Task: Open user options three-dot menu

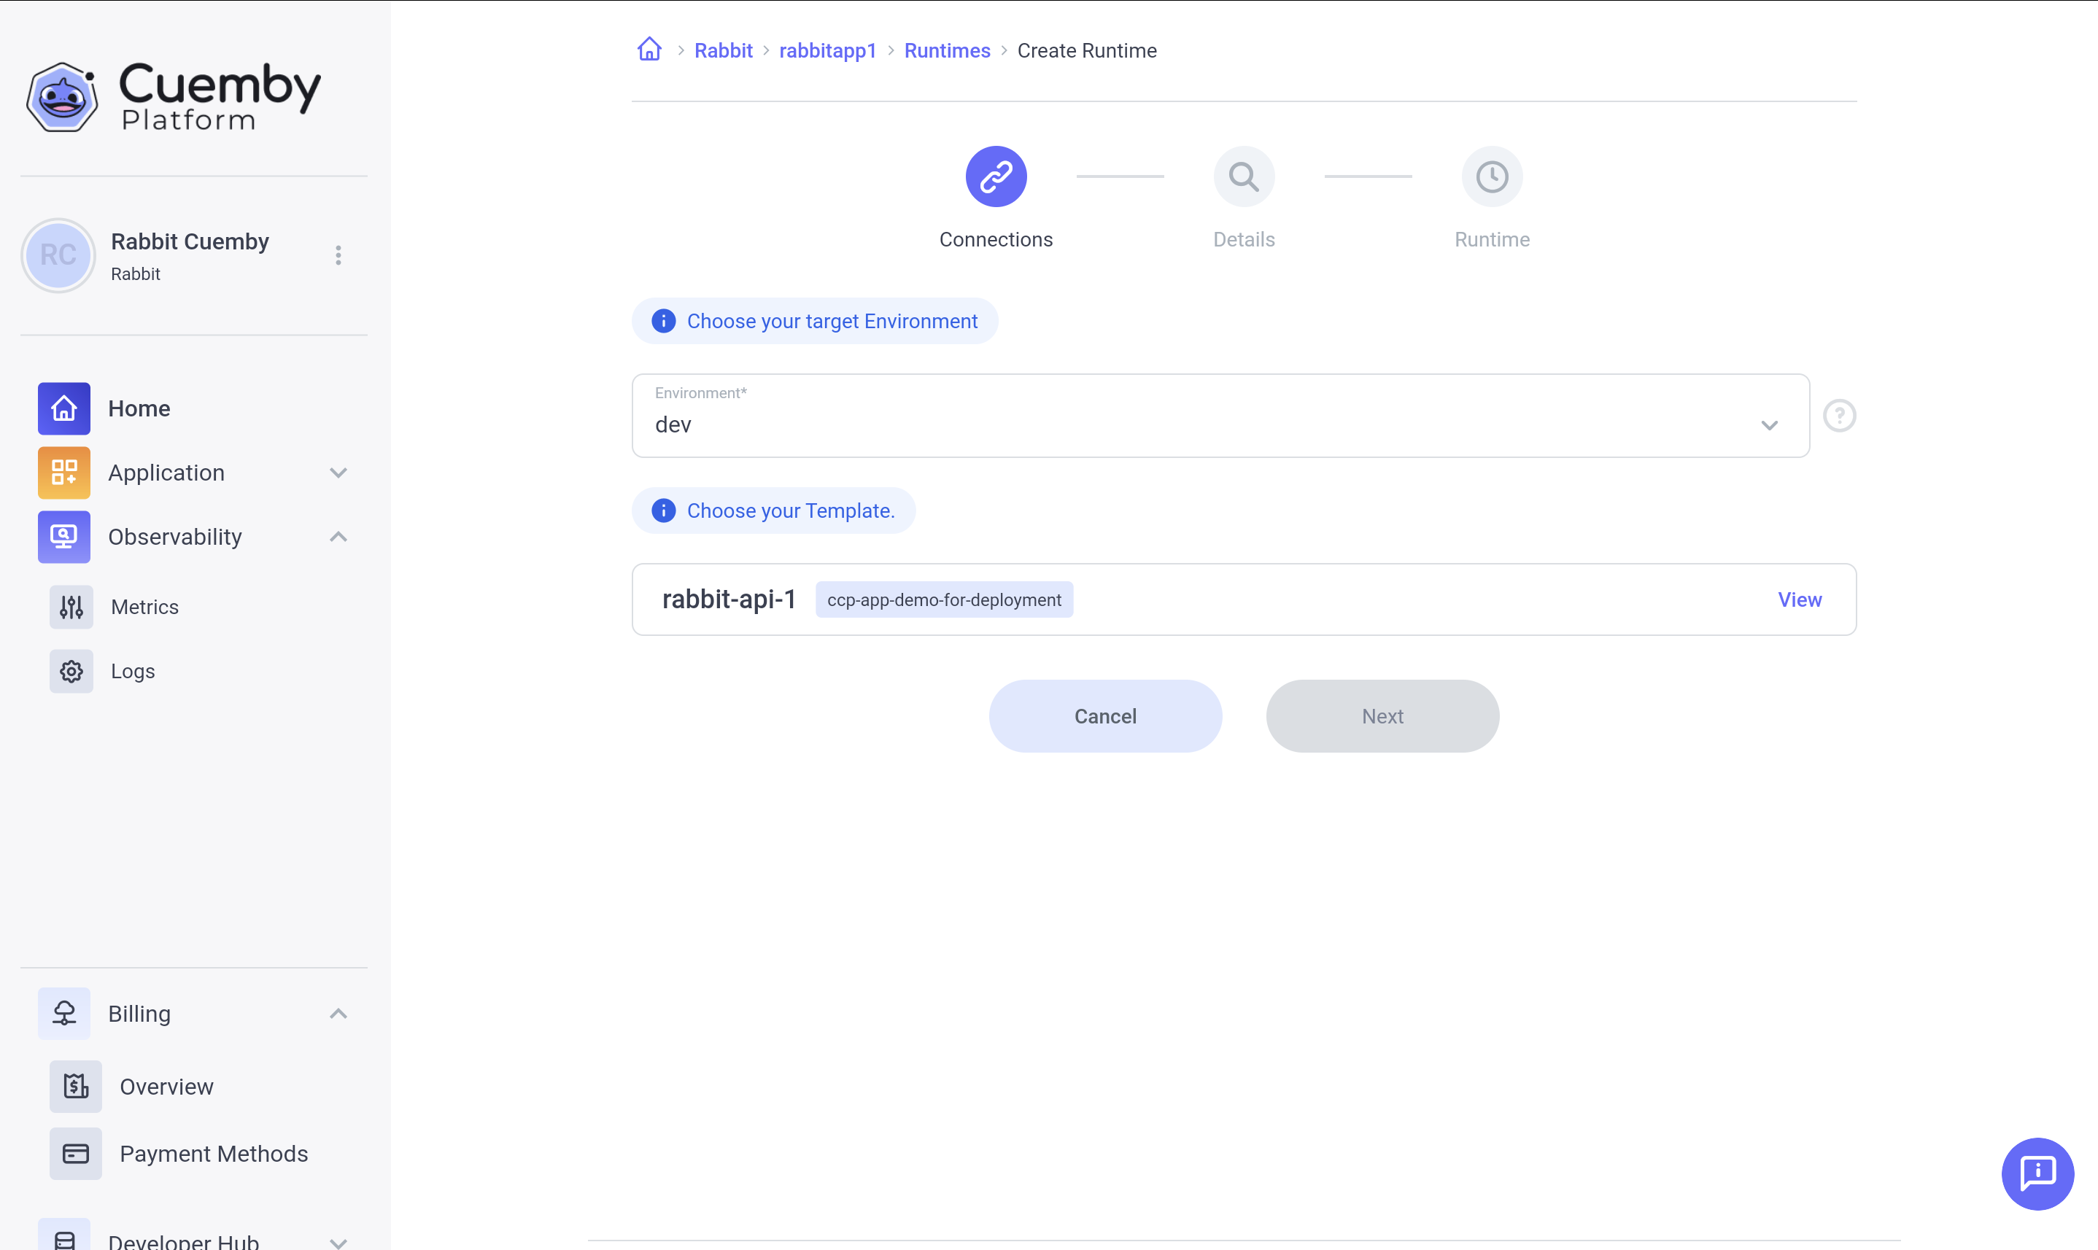Action: [x=338, y=255]
